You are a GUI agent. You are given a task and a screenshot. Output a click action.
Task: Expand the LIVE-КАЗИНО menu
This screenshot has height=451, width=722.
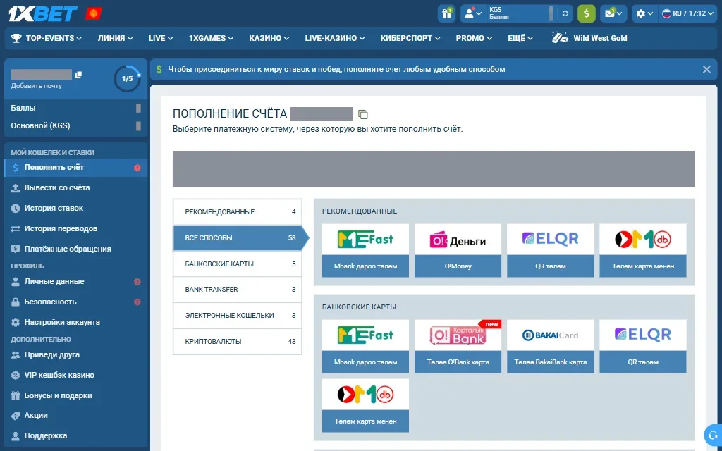click(335, 38)
